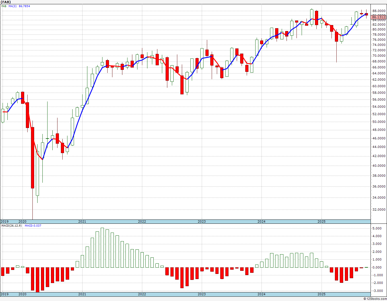The height and width of the screenshot is (301, 387).
Task: Select 2024 on the MACD panel time axis
Action: click(x=262, y=294)
